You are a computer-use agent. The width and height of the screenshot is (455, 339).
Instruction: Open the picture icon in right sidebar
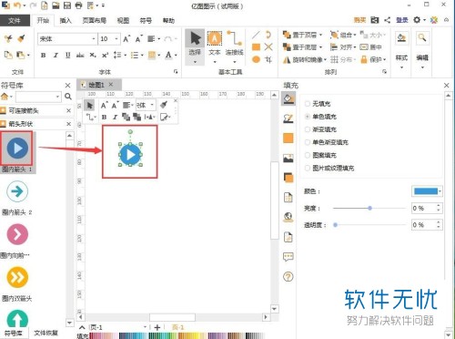(288, 158)
